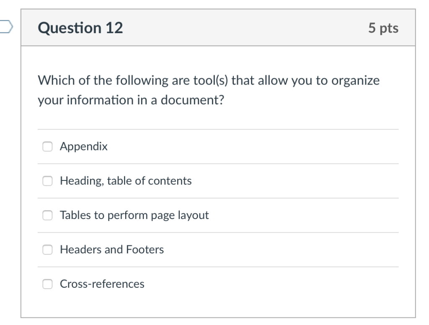Click the bookmark arrow beside Question 12
Screen dimensions: 429x325
point(6,26)
